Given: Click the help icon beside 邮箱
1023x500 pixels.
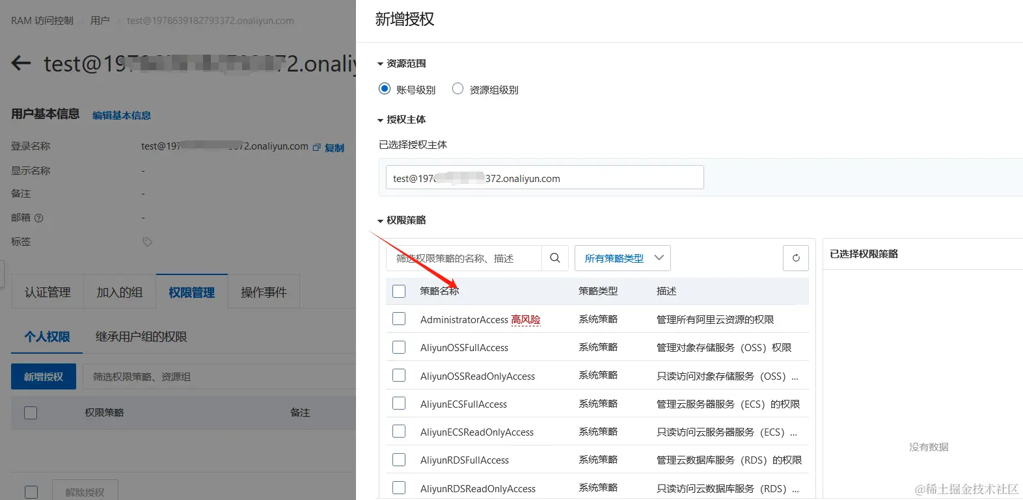Looking at the screenshot, I should pyautogui.click(x=39, y=218).
